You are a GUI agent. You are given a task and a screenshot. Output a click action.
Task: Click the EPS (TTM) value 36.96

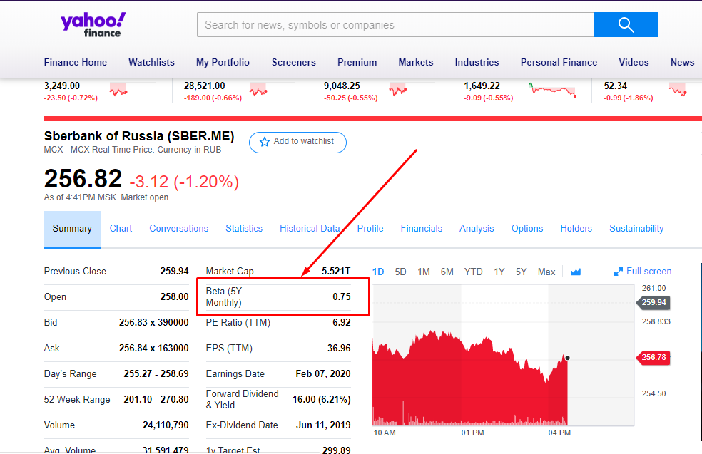[x=339, y=348]
